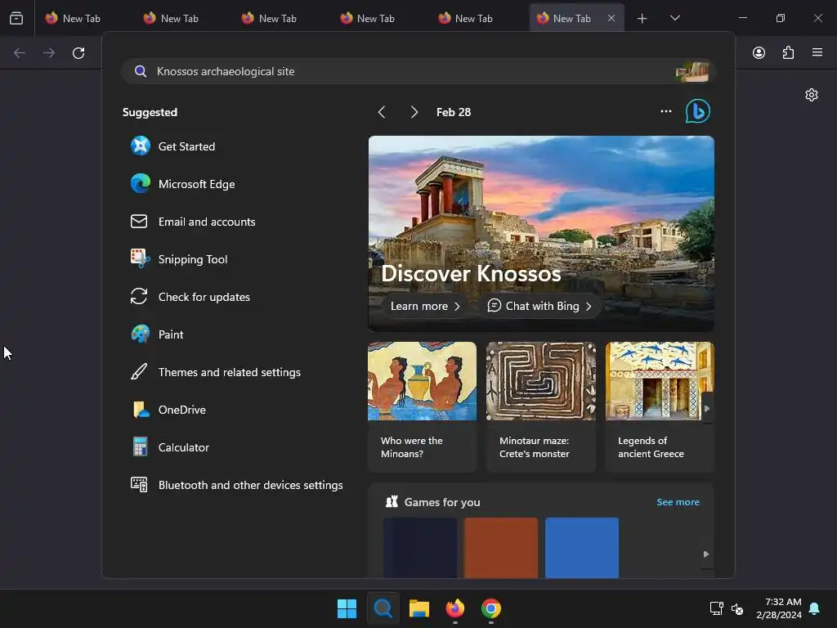Open the Firefox account icon
This screenshot has height=628, width=837.
(x=759, y=52)
